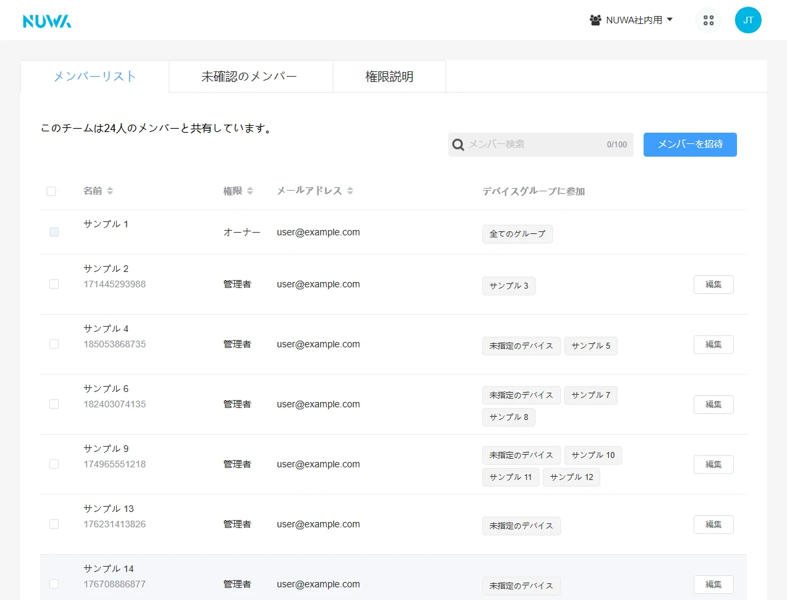This screenshot has height=600, width=787.
Task: Tick the checkbox for サンプル 2
Action: click(x=54, y=284)
